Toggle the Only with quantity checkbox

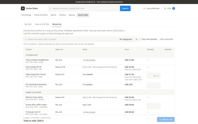[x=140, y=39]
